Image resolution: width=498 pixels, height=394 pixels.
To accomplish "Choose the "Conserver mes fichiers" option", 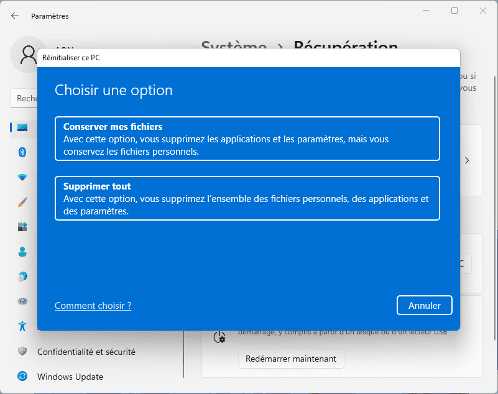I will [247, 139].
